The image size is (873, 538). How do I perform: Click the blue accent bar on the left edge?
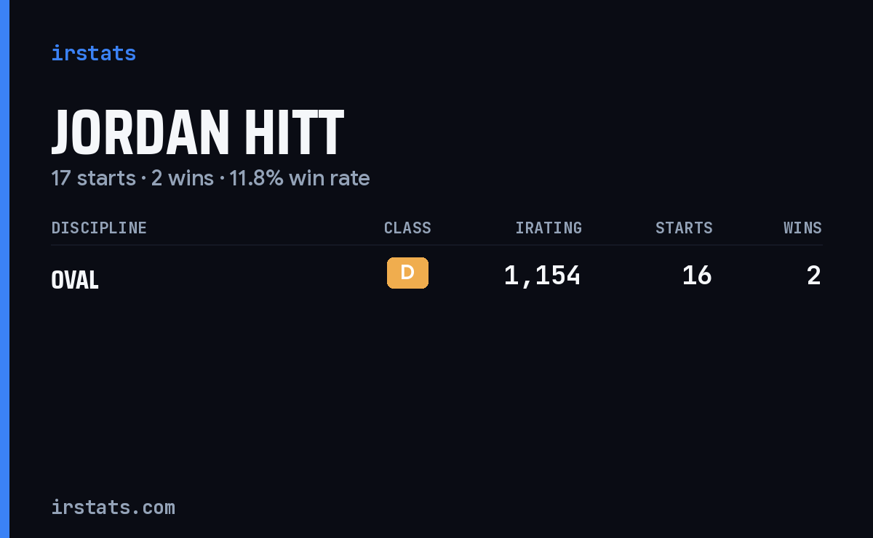pos(4,269)
